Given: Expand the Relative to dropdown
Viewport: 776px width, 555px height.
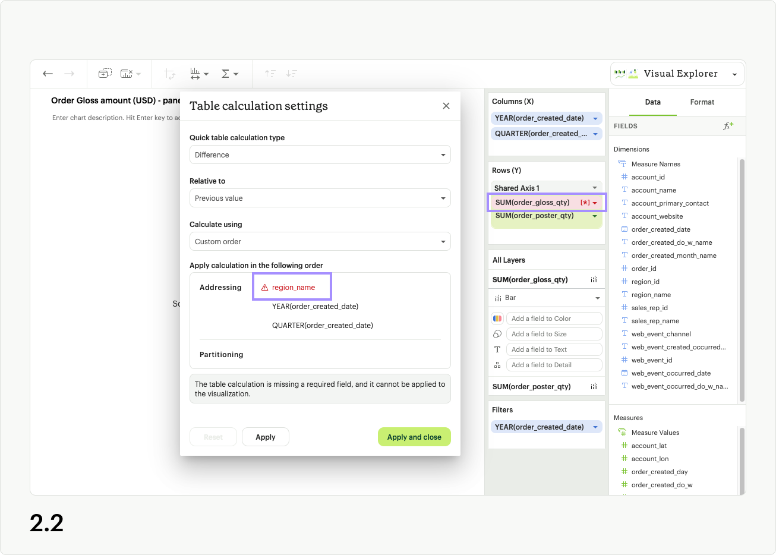Looking at the screenshot, I should (x=320, y=198).
